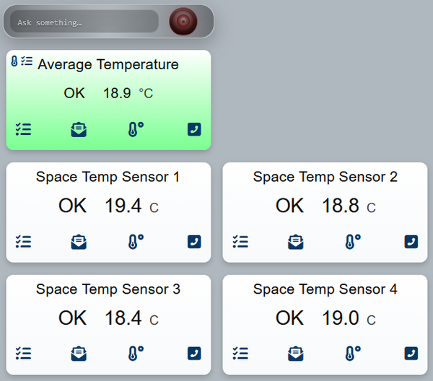433x381 pixels.
Task: Click phone icon on Space Temp Sensor 3
Action: (x=194, y=354)
